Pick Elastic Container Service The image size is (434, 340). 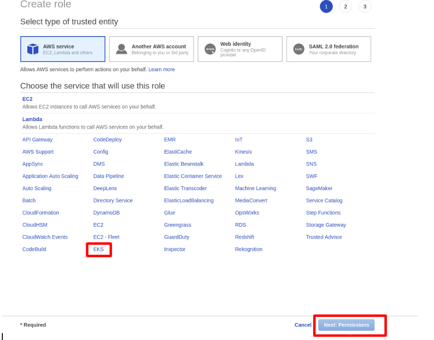tap(193, 176)
